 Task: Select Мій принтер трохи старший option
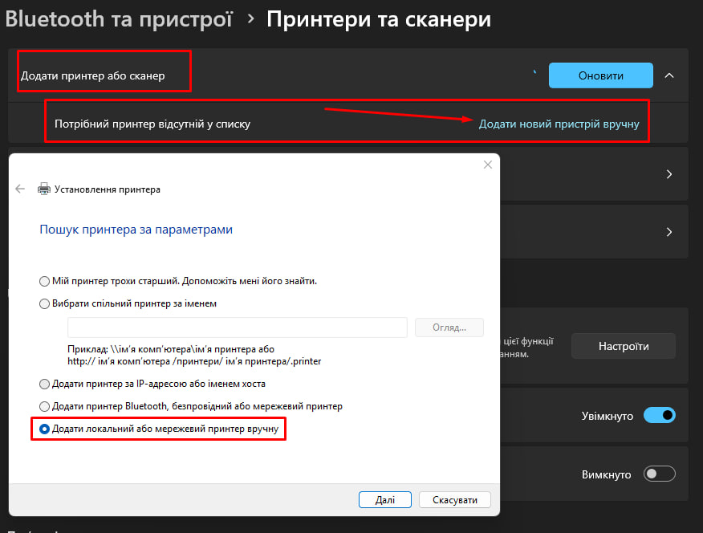coord(45,281)
